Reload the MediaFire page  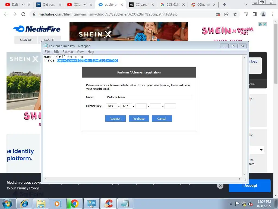23,14
